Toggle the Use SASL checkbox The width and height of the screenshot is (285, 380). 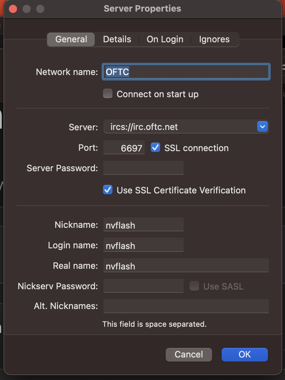coord(194,286)
